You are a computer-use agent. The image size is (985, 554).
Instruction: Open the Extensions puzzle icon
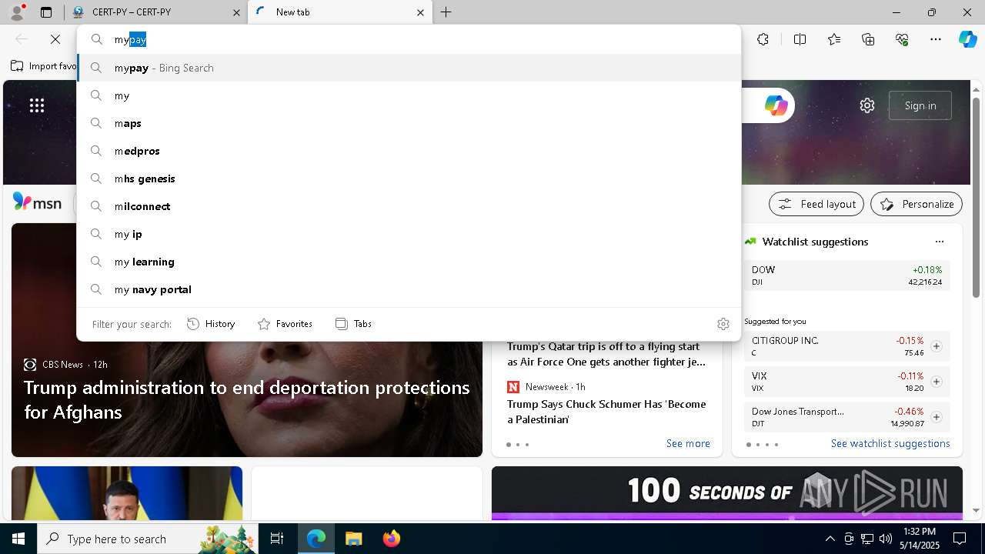point(763,39)
